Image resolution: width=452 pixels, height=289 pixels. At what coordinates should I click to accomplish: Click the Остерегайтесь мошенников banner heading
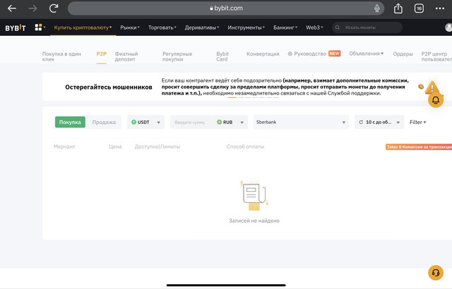108,87
